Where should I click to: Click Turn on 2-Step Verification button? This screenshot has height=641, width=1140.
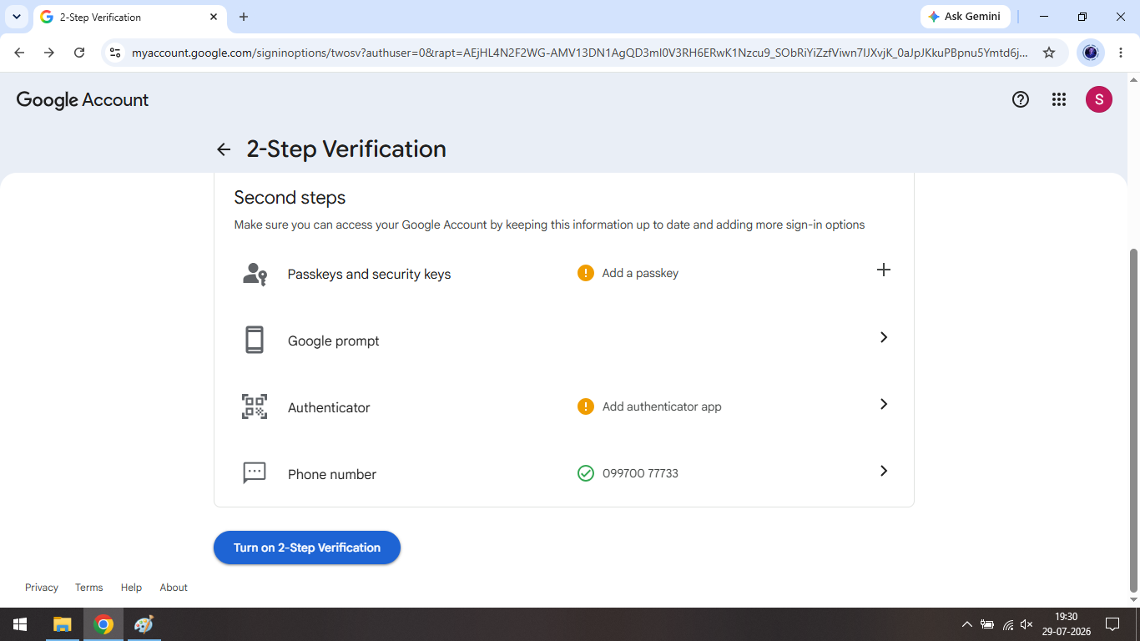[307, 548]
